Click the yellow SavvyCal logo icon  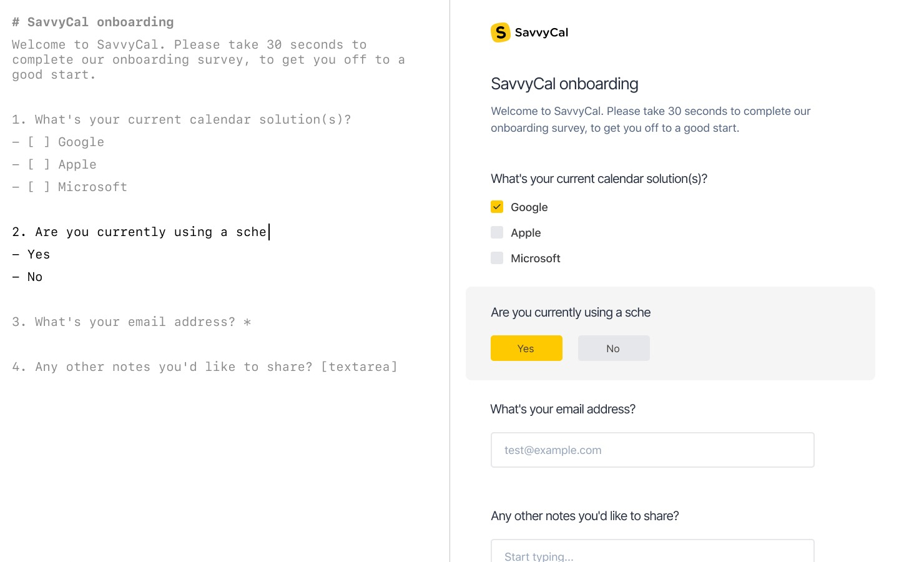click(x=500, y=32)
